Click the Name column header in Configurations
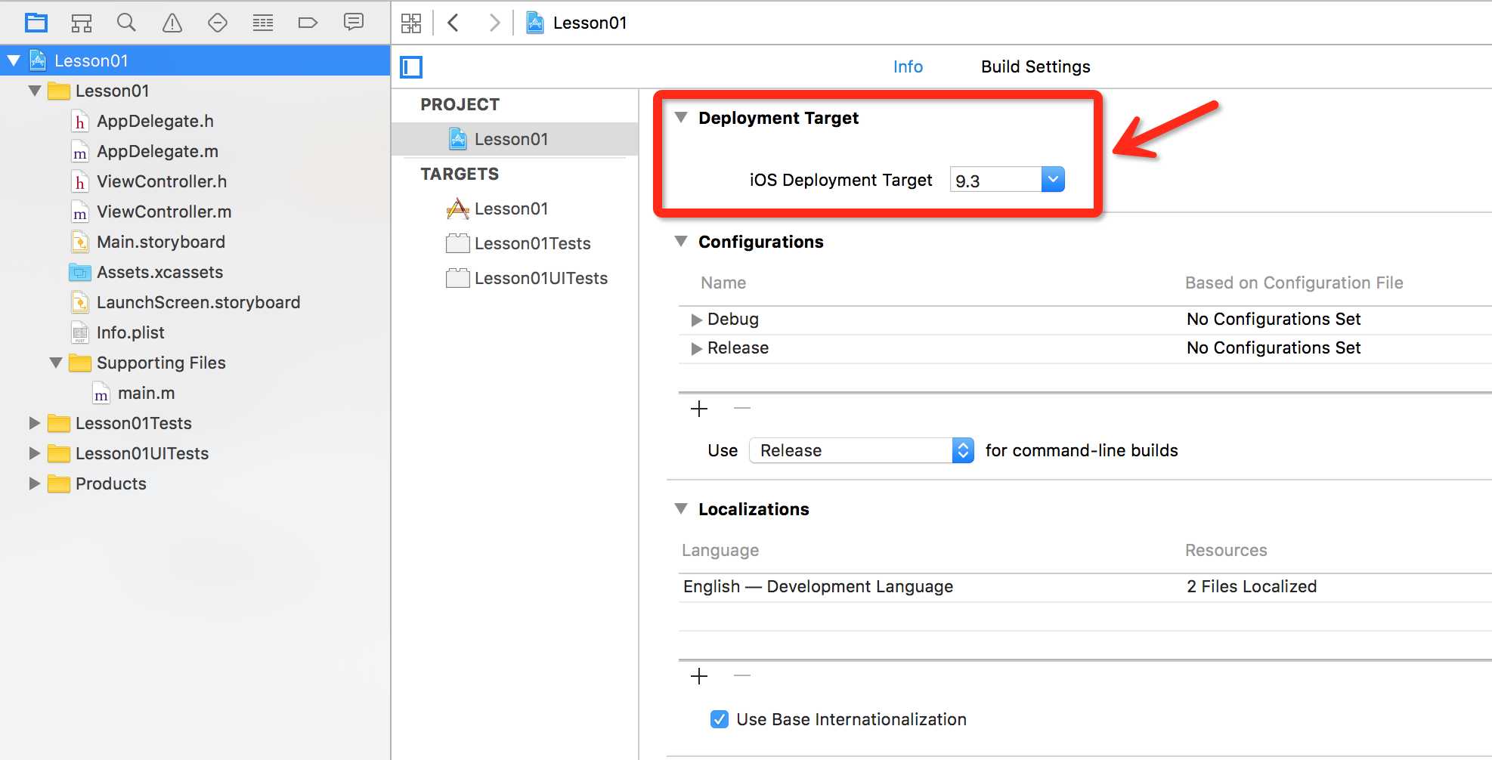Image resolution: width=1492 pixels, height=760 pixels. tap(723, 283)
